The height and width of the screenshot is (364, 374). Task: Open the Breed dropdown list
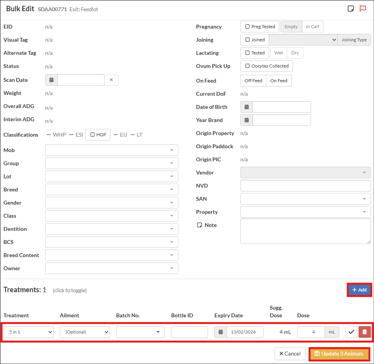pos(112,190)
